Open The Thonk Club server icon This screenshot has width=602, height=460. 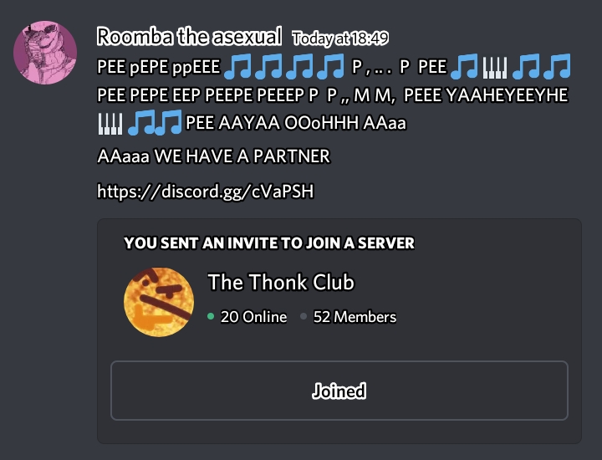click(x=159, y=302)
